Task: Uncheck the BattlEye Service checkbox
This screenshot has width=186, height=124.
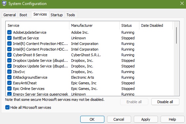Action: point(9,38)
